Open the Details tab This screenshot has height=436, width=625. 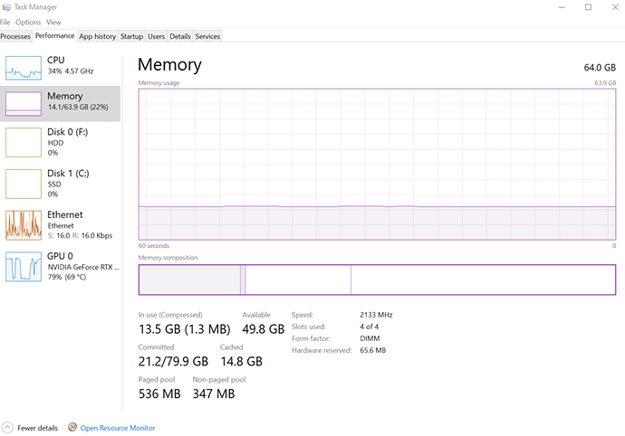(180, 36)
